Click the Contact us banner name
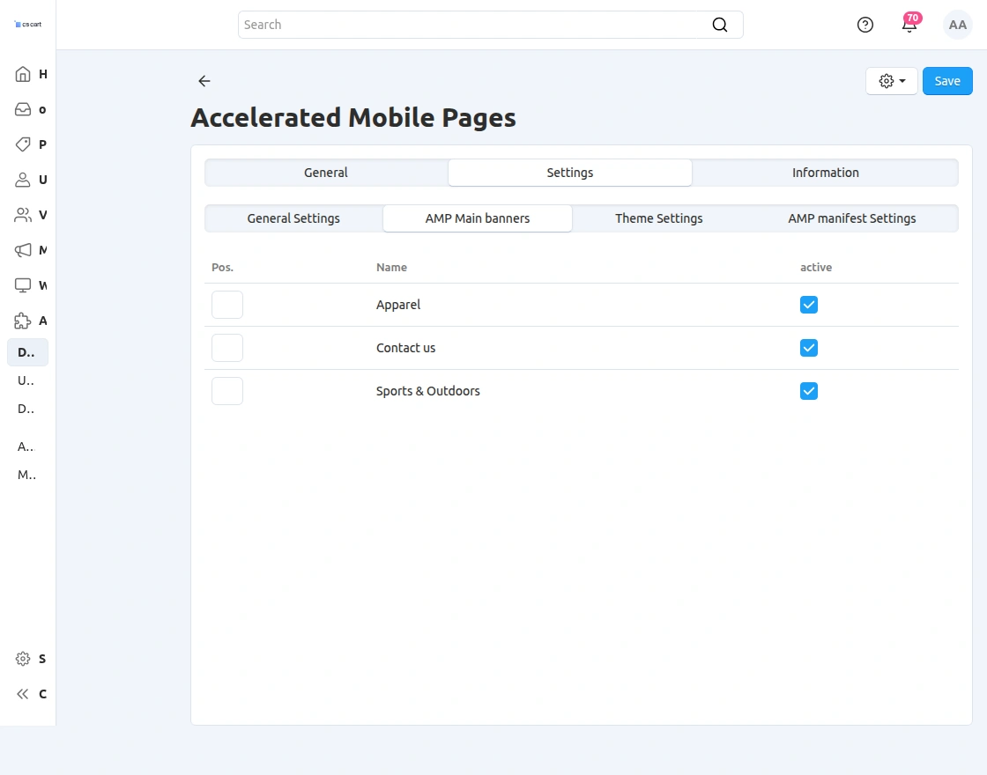The width and height of the screenshot is (987, 775). [406, 348]
